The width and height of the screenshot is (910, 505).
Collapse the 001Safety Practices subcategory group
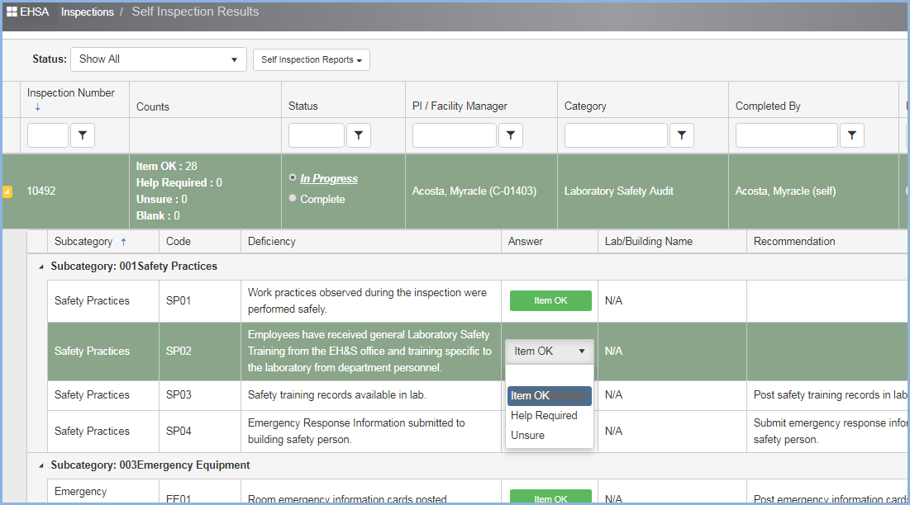[41, 267]
